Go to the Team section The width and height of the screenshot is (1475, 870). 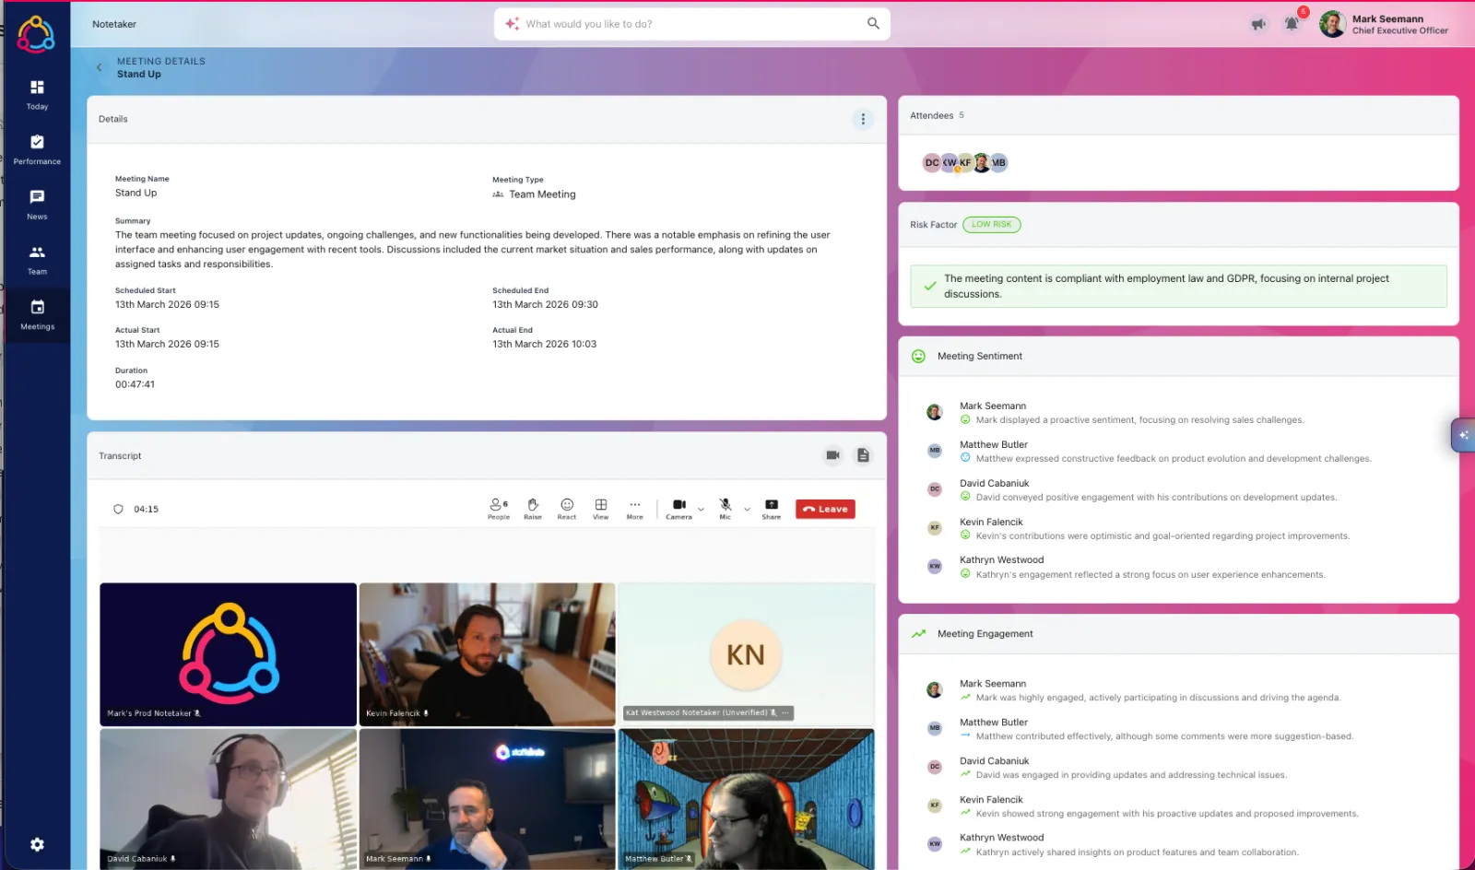click(x=37, y=260)
